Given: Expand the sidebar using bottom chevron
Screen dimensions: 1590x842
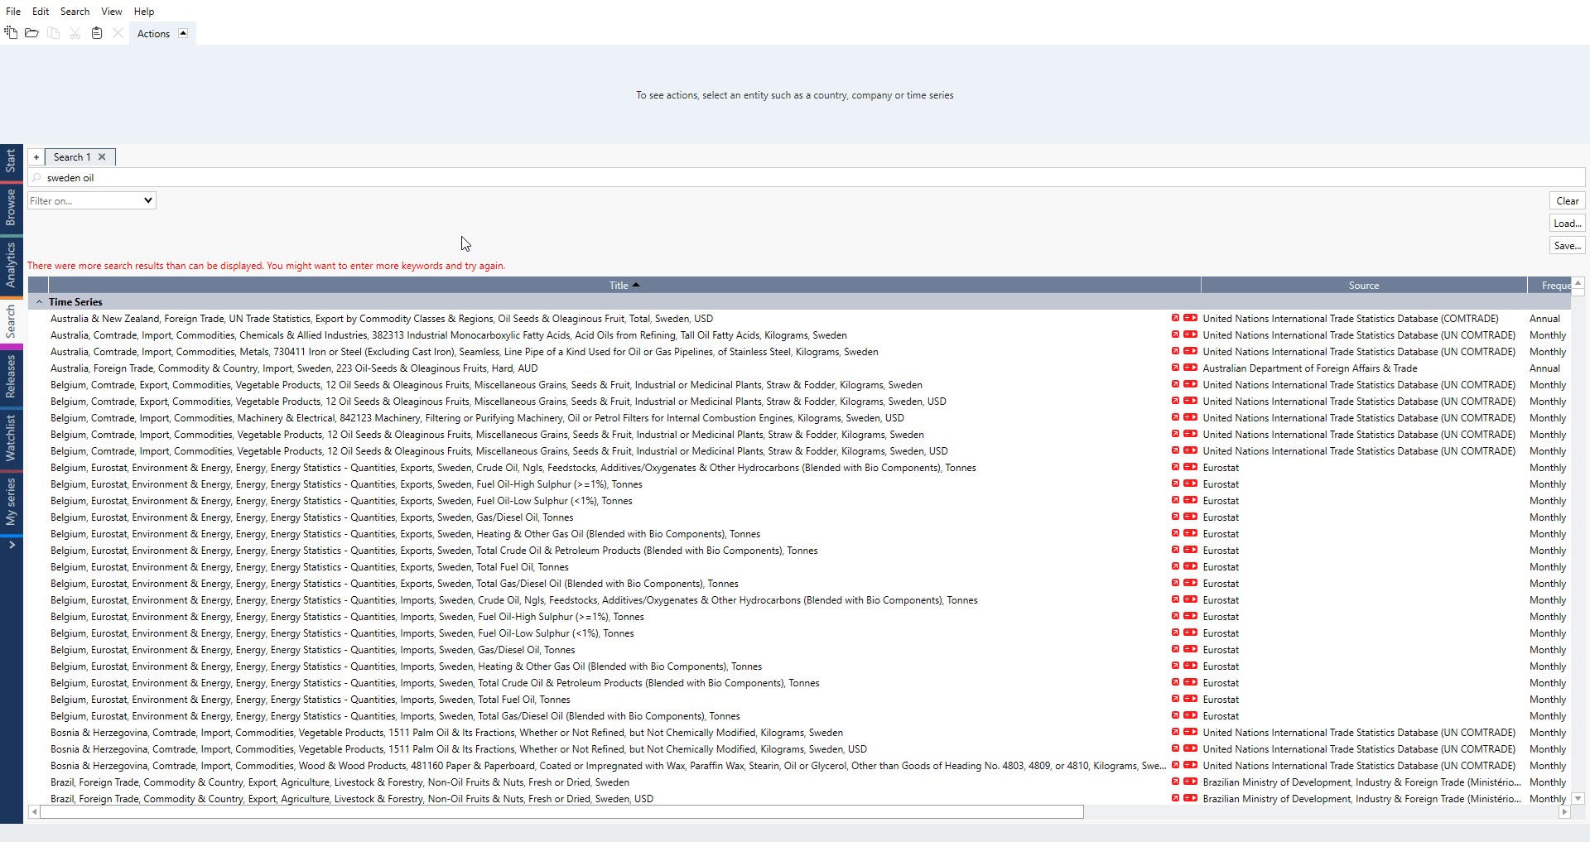Looking at the screenshot, I should [12, 545].
